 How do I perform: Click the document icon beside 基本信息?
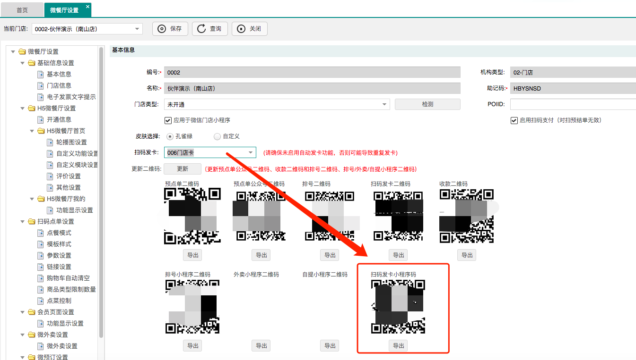pyautogui.click(x=41, y=74)
